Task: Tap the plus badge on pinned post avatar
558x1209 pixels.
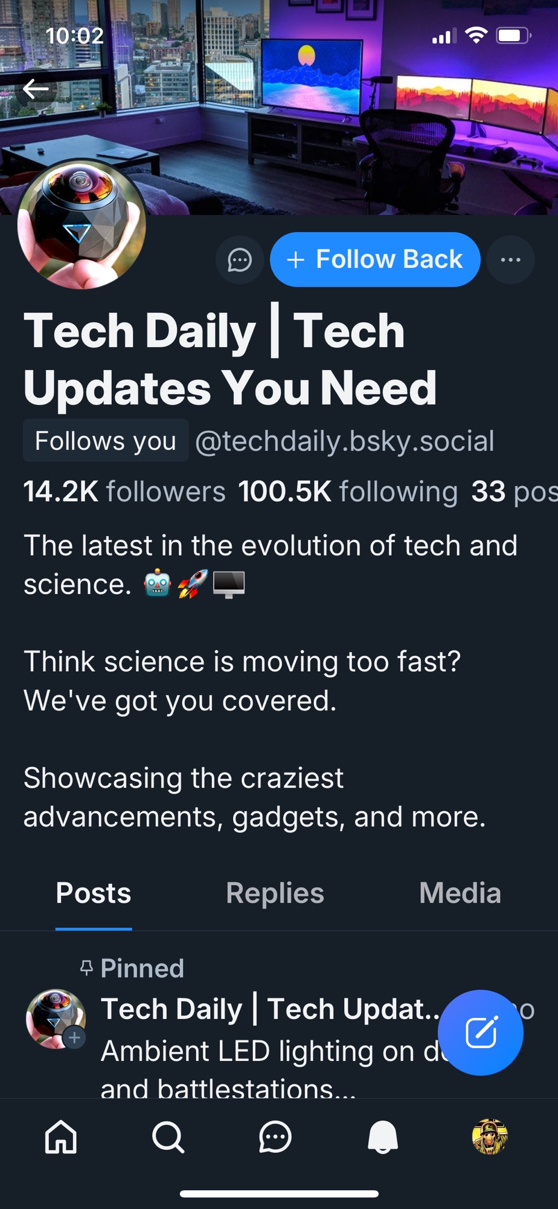Action: [74, 1038]
